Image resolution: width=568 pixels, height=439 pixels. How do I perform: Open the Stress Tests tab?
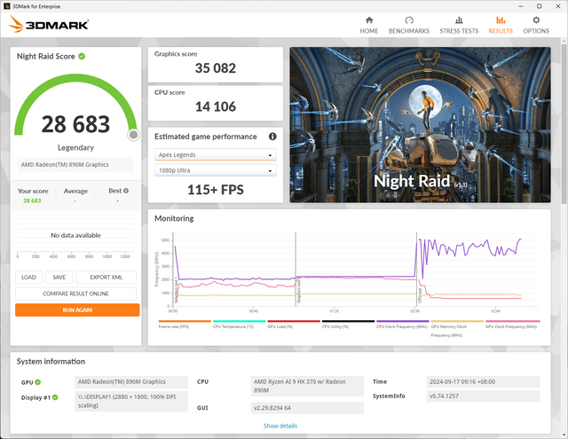pyautogui.click(x=459, y=26)
